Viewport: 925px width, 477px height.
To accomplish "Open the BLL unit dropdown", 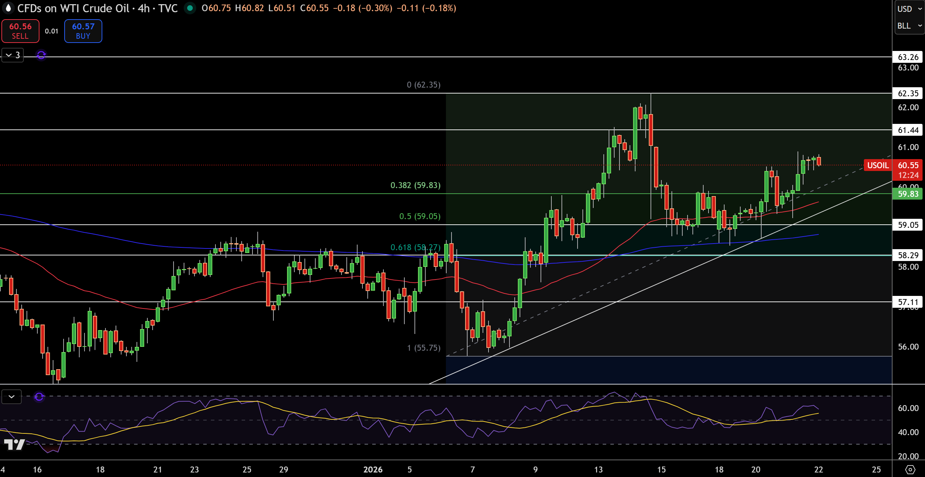I will 909,26.
